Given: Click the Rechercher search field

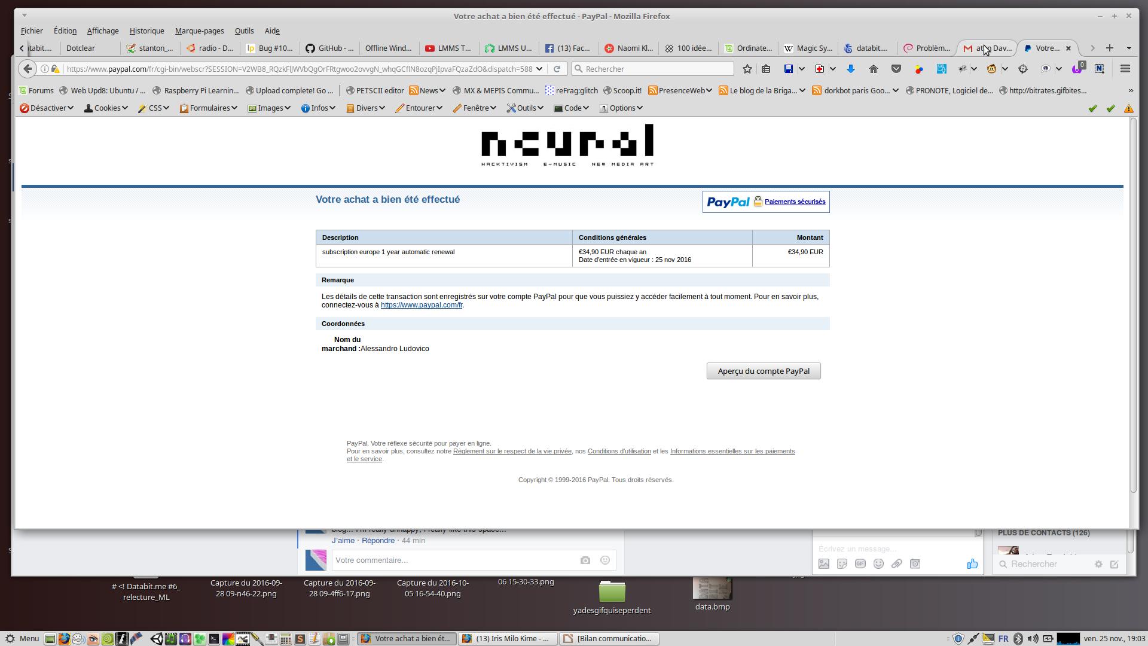Looking at the screenshot, I should [653, 69].
